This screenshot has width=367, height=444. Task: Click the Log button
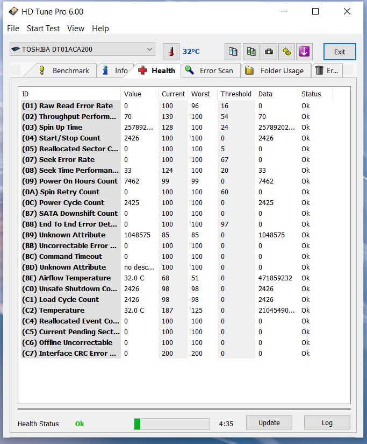coord(327,423)
